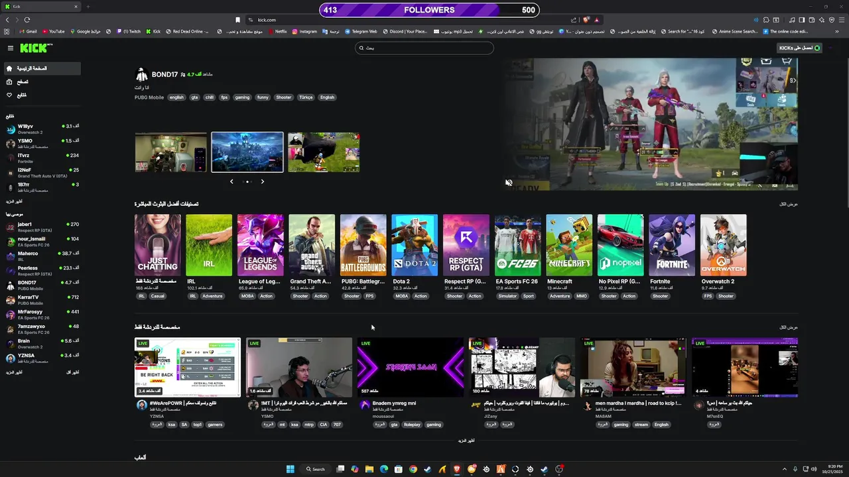Open followed channel iTvrz

(42, 158)
